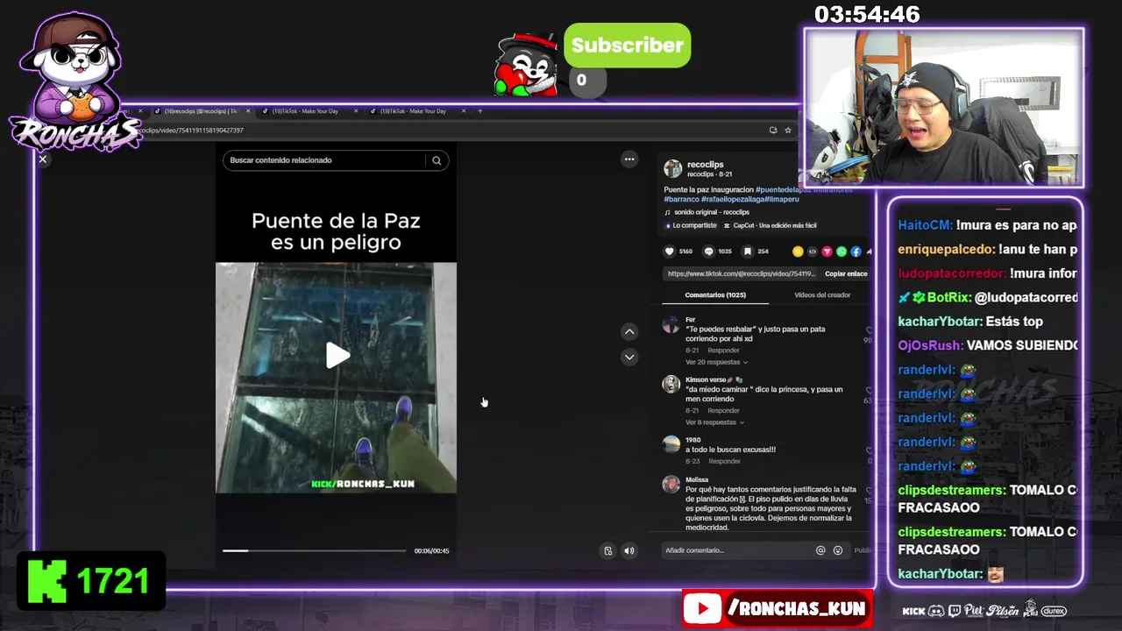Seek along the video progress bar
The image size is (1122, 631).
pyautogui.click(x=314, y=550)
